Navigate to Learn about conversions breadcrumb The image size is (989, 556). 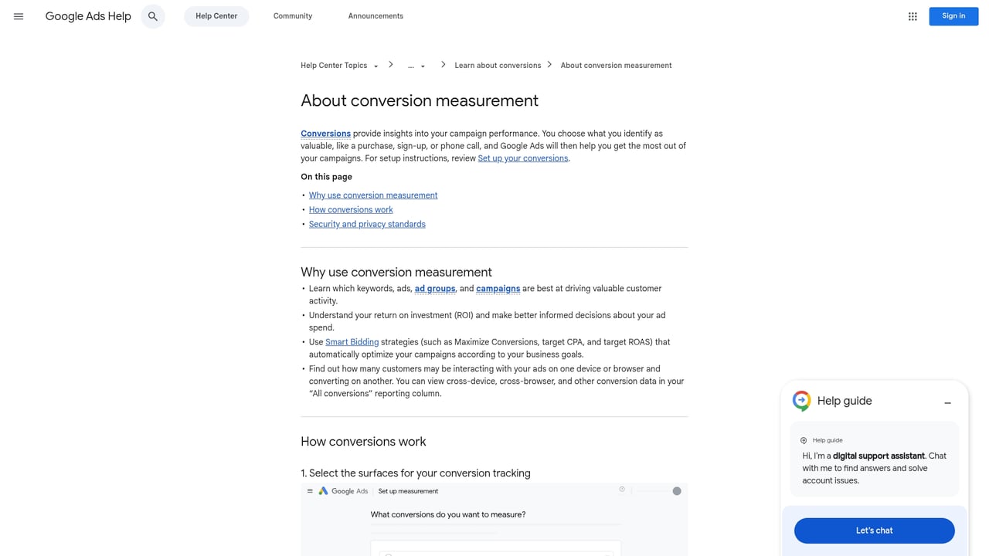(x=497, y=65)
